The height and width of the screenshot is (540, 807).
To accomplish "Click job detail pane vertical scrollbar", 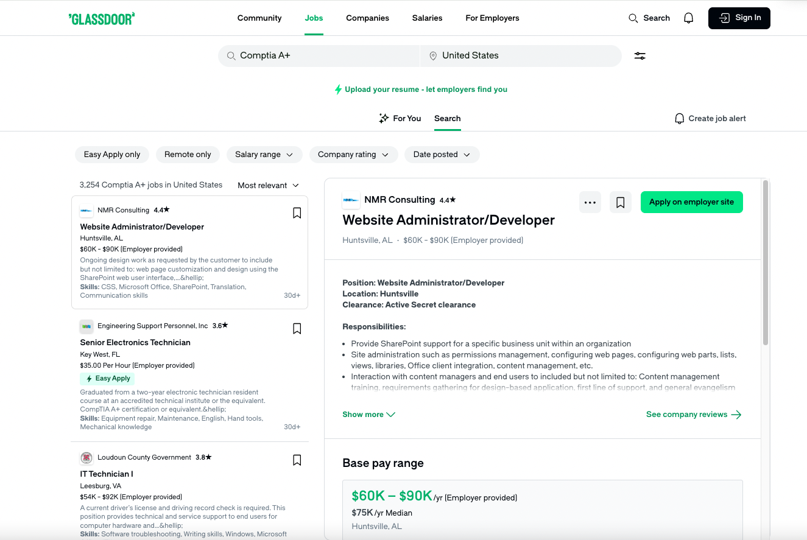I will 766,263.
